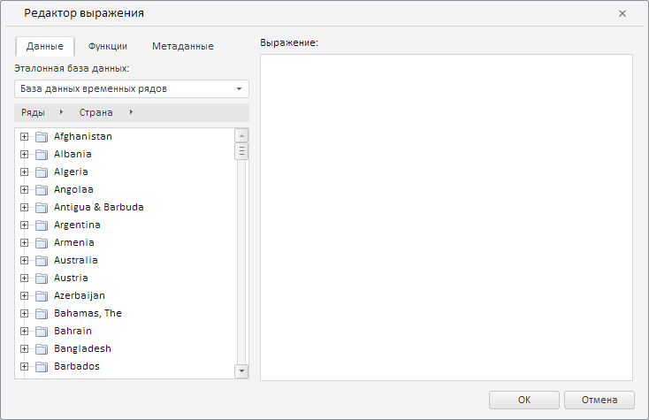Switch to the Метаданные tab

182,47
